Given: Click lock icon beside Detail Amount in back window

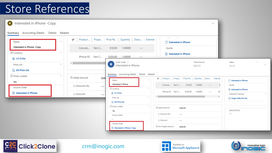Looking at the screenshot, I should point(71,78).
